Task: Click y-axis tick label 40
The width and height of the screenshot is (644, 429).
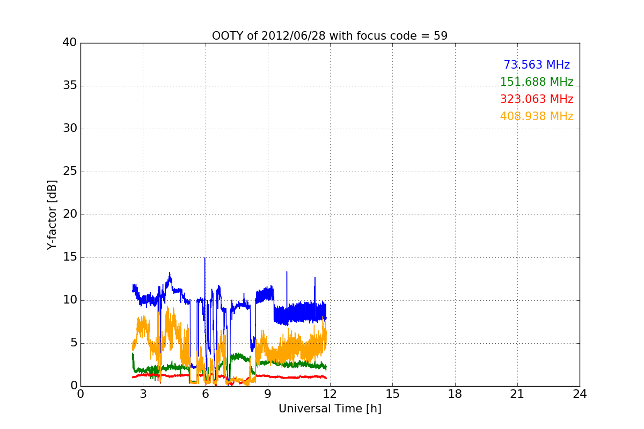Action: point(70,43)
